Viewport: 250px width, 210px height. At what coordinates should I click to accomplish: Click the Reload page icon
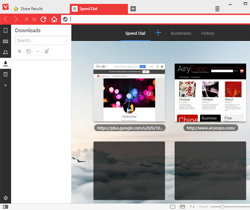(44, 19)
